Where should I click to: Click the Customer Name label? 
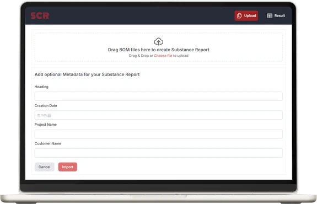pos(48,143)
